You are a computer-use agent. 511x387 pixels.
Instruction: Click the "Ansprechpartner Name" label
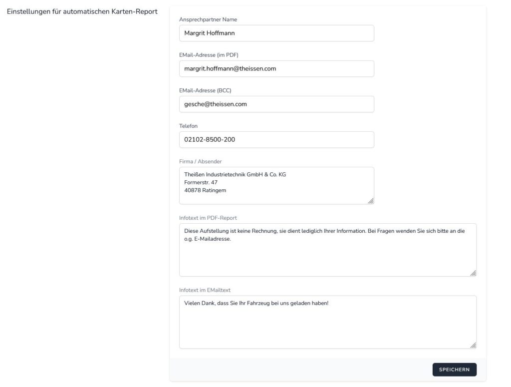pyautogui.click(x=208, y=19)
